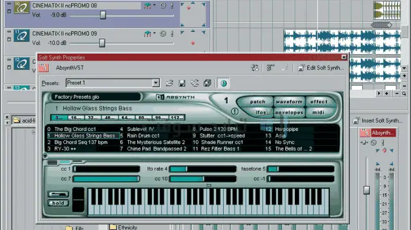411x230 pixels.
Task: Click the Absynth exclamation panic icon
Action: [x=235, y=111]
